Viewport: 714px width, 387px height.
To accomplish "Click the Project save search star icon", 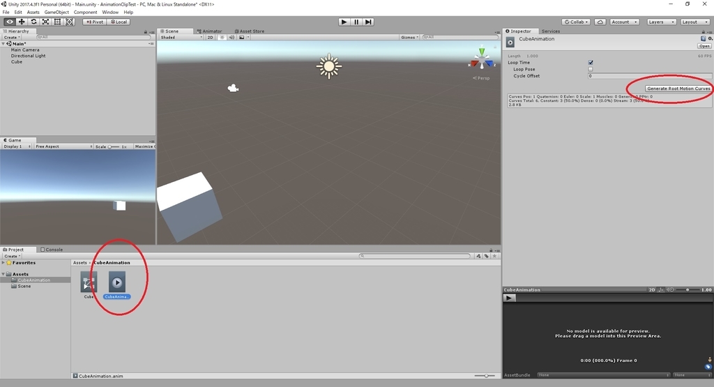I will click(x=494, y=256).
